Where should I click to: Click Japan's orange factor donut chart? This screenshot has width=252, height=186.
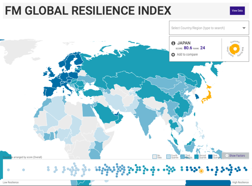click(x=235, y=49)
